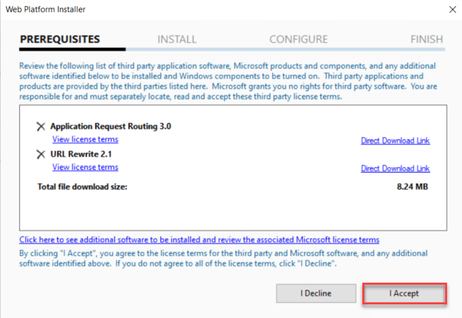Remove Application Request Routing 3.0 with X icon

[x=41, y=126]
